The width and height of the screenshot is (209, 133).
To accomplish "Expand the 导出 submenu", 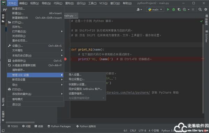I will pos(36,85).
